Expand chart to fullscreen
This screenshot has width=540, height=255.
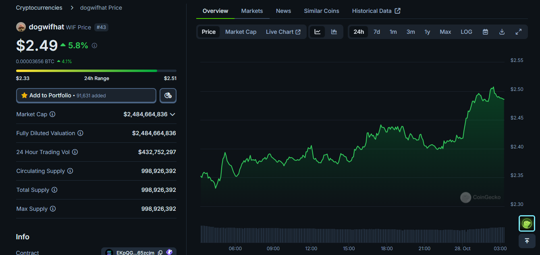(519, 31)
